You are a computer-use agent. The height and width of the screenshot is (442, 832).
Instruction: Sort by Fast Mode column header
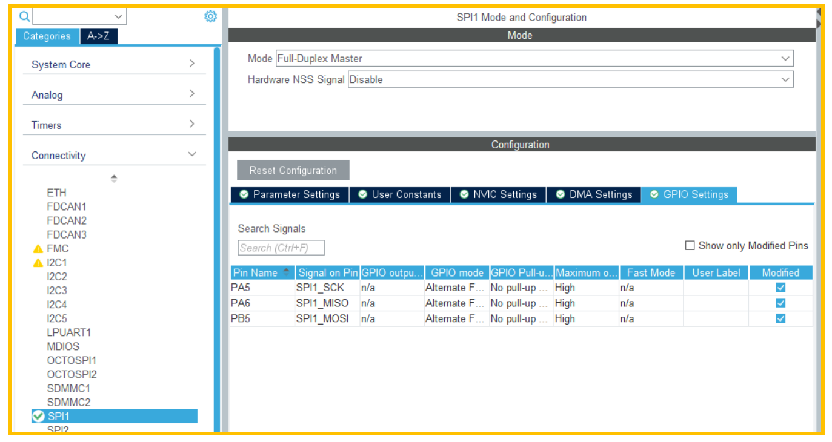click(651, 272)
